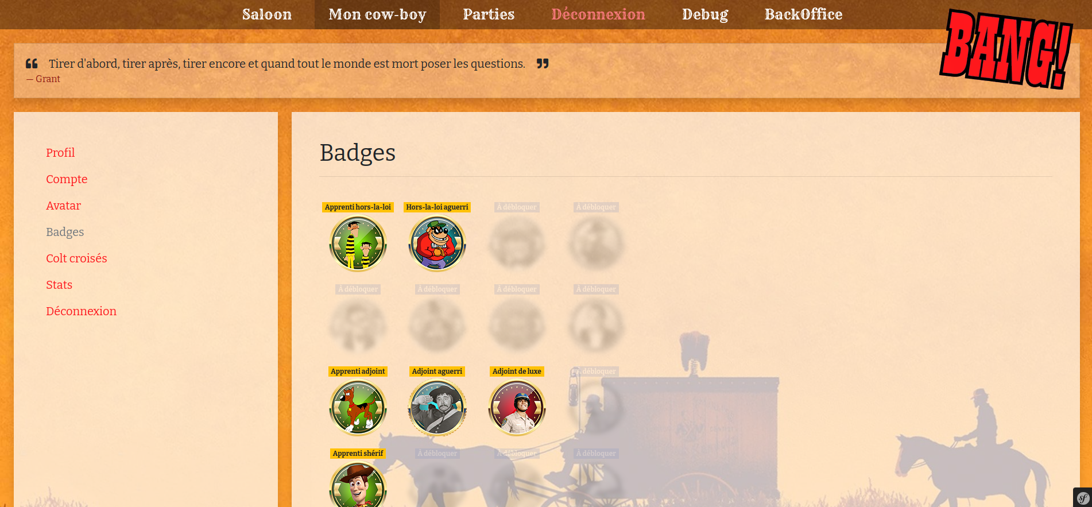Open the BackOffice page
Image resolution: width=1092 pixels, height=507 pixels.
click(x=803, y=14)
